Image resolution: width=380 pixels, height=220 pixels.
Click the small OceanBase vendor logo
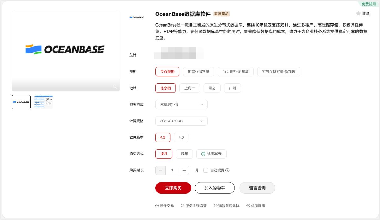136,17
